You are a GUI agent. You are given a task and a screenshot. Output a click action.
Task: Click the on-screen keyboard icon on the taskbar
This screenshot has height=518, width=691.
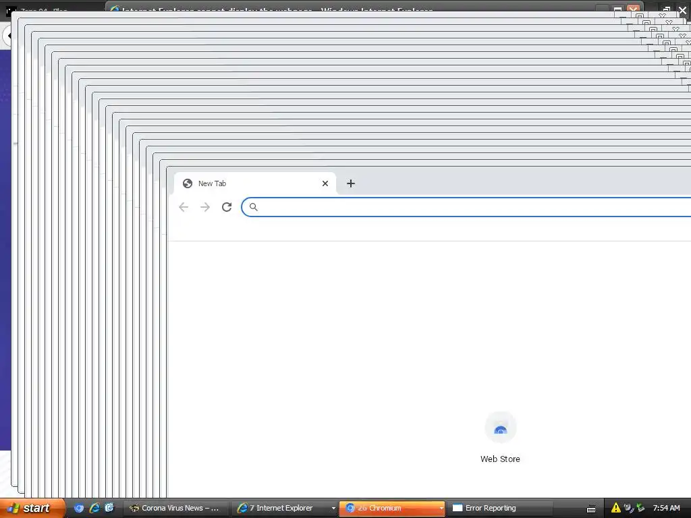(x=591, y=509)
